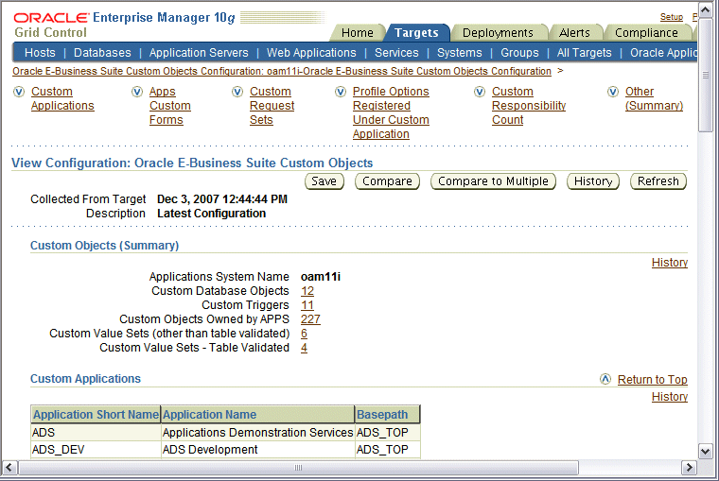
Task: Open the Services subtab
Action: pos(396,53)
